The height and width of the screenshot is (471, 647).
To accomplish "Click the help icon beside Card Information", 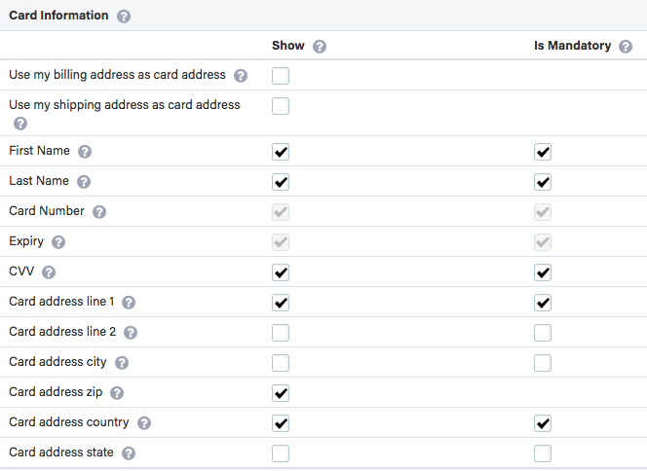I will 124,17.
